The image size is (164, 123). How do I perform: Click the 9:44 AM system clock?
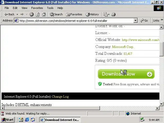154,120
